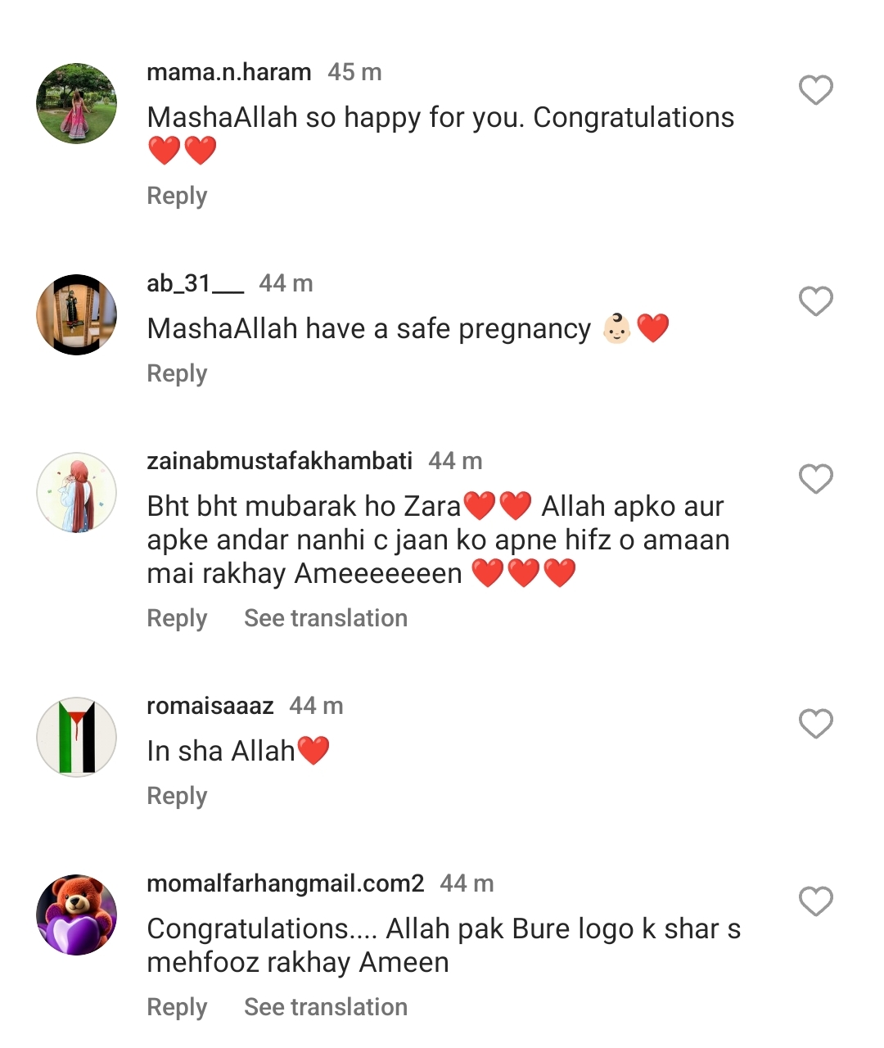Select romaisaaaz's username
The image size is (884, 1048).
[x=210, y=705]
